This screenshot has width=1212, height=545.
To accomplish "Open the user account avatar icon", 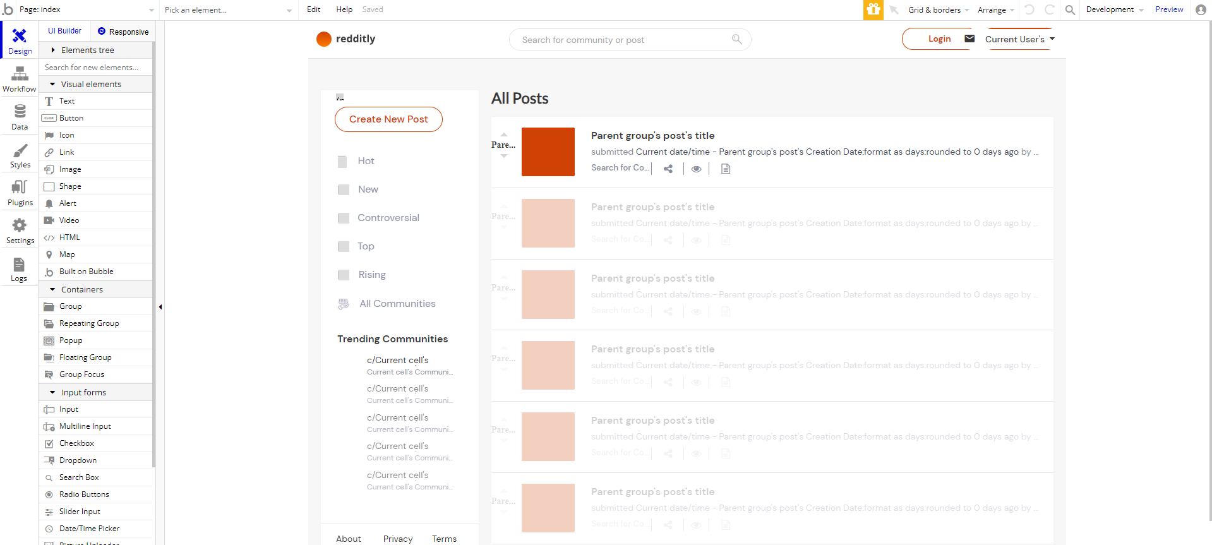I will [1201, 9].
